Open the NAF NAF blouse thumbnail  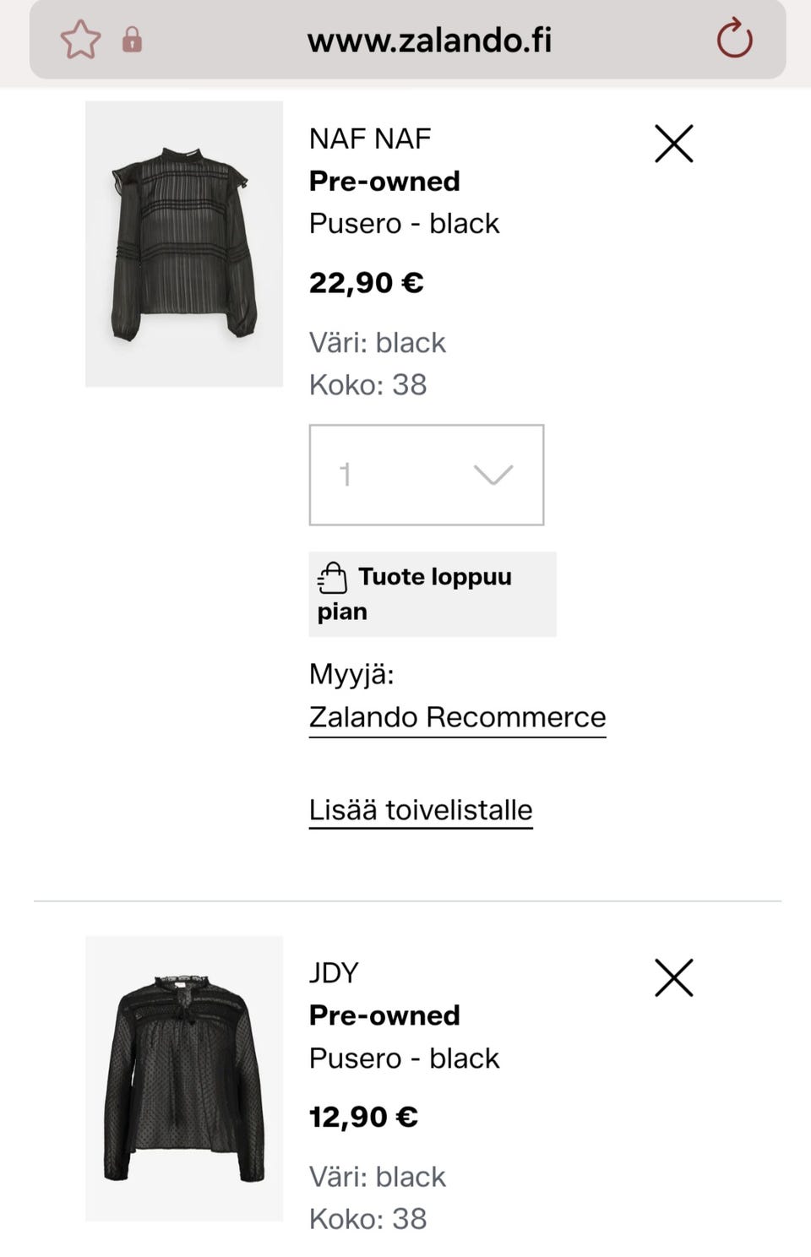(x=184, y=244)
